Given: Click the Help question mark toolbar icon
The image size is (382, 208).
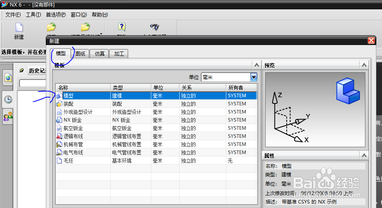Looking at the screenshot, I should [122, 27].
